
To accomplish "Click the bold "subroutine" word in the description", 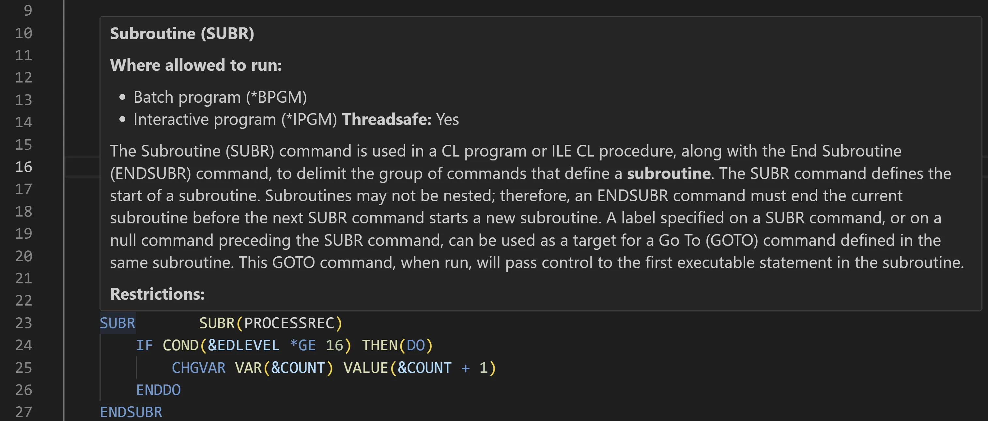I will click(669, 174).
